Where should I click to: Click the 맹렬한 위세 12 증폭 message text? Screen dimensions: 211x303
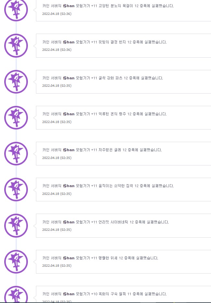[100, 258]
